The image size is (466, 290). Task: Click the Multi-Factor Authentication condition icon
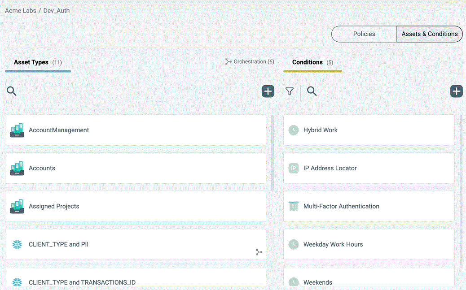(x=293, y=207)
